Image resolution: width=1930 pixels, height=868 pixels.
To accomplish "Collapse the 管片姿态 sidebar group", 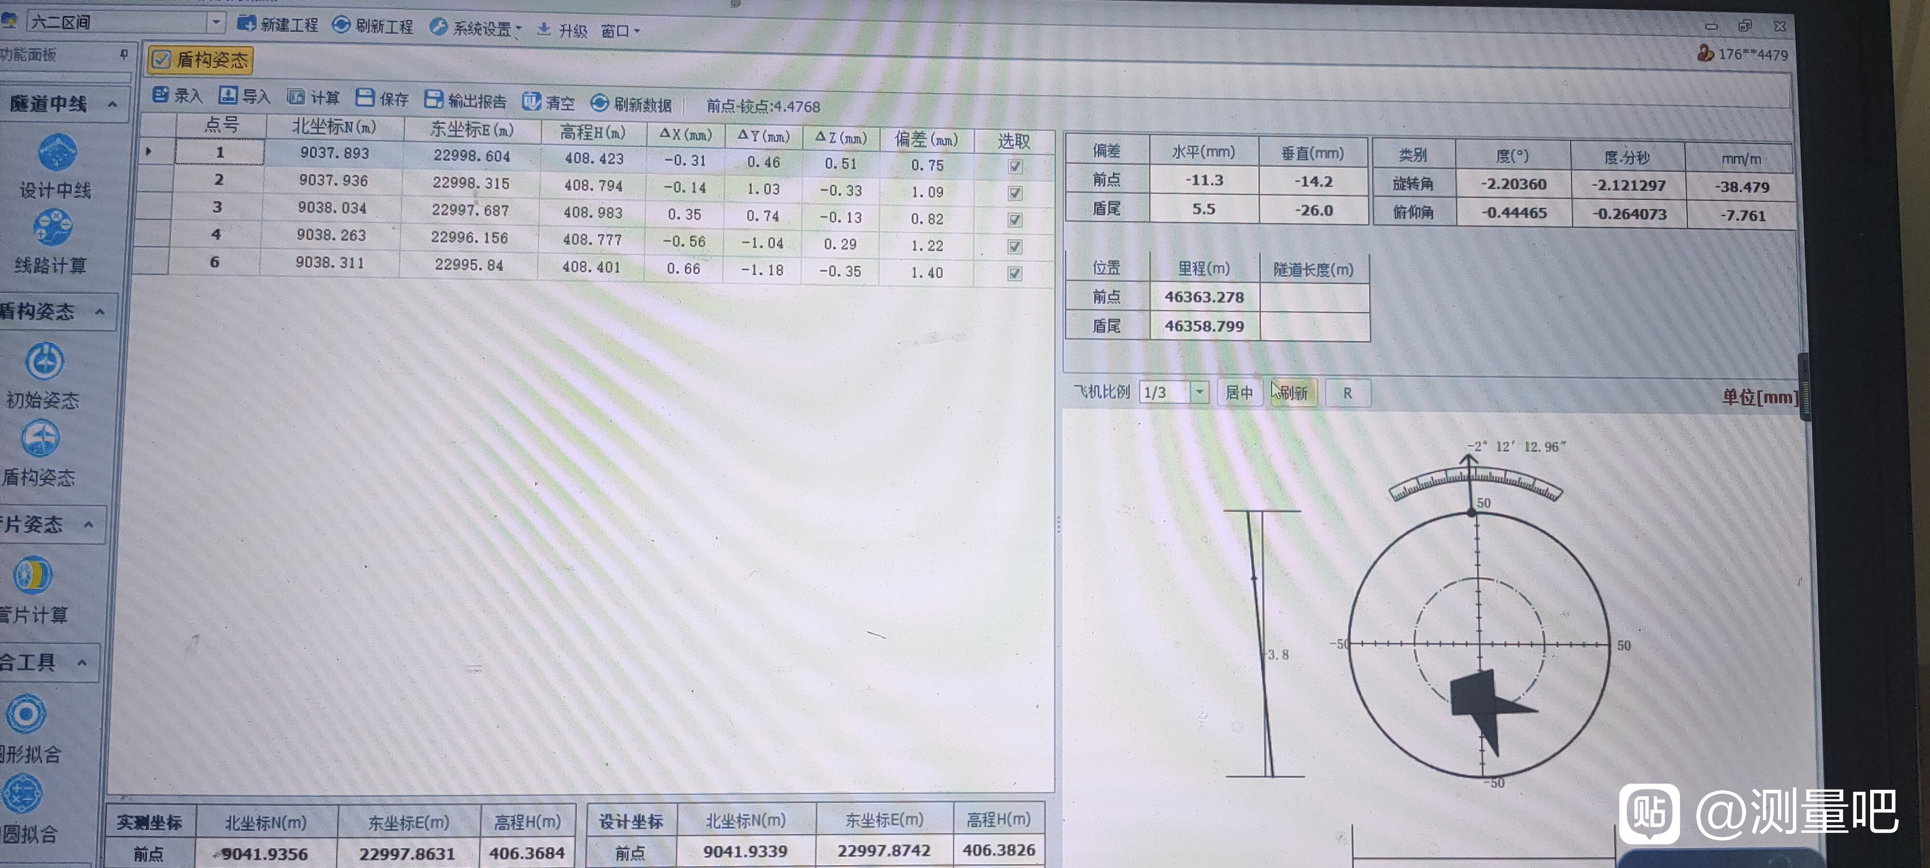I will point(88,524).
